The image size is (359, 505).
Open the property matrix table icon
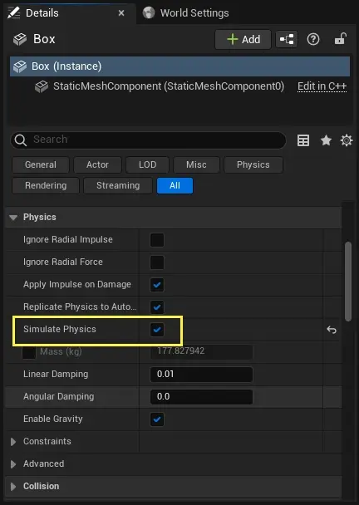[x=303, y=140]
